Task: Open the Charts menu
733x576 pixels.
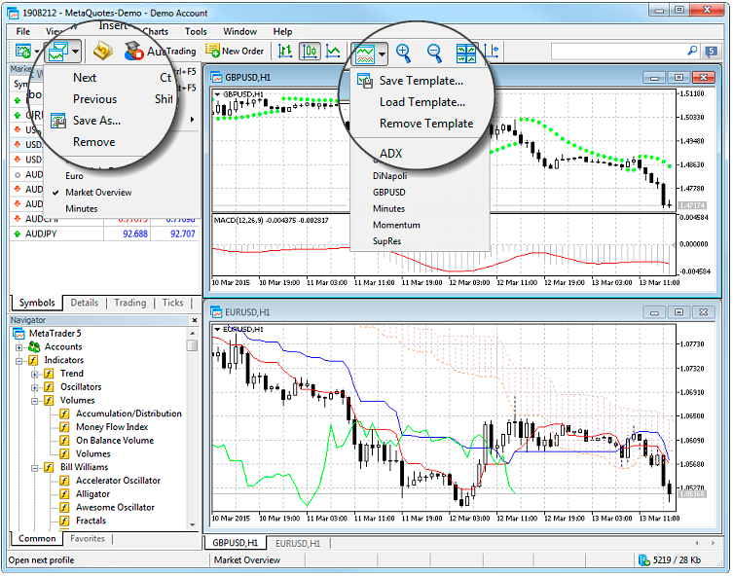Action: [155, 31]
